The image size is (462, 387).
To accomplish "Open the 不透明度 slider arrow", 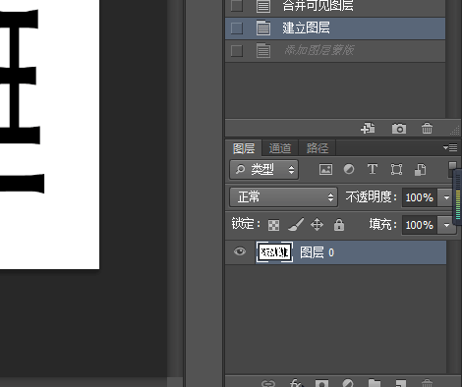I will [x=446, y=197].
